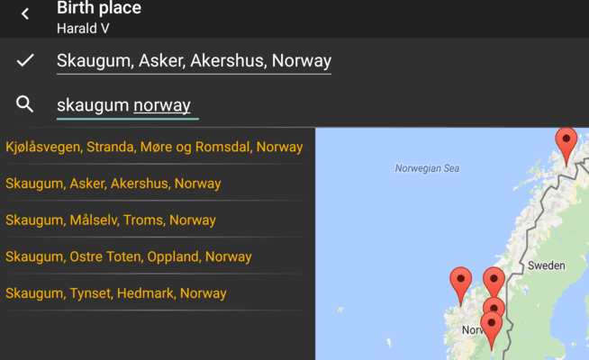Edit the Skaugum, Asker, Akershus place field
Viewport: 589px width, 360px height.
pyautogui.click(x=194, y=61)
